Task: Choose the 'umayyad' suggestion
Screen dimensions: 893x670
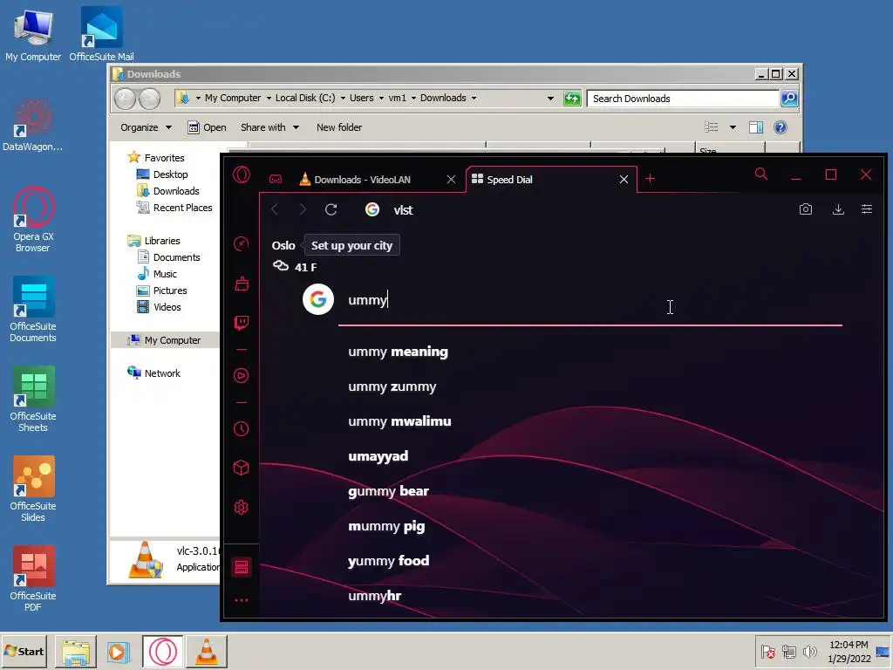Action: pos(378,456)
